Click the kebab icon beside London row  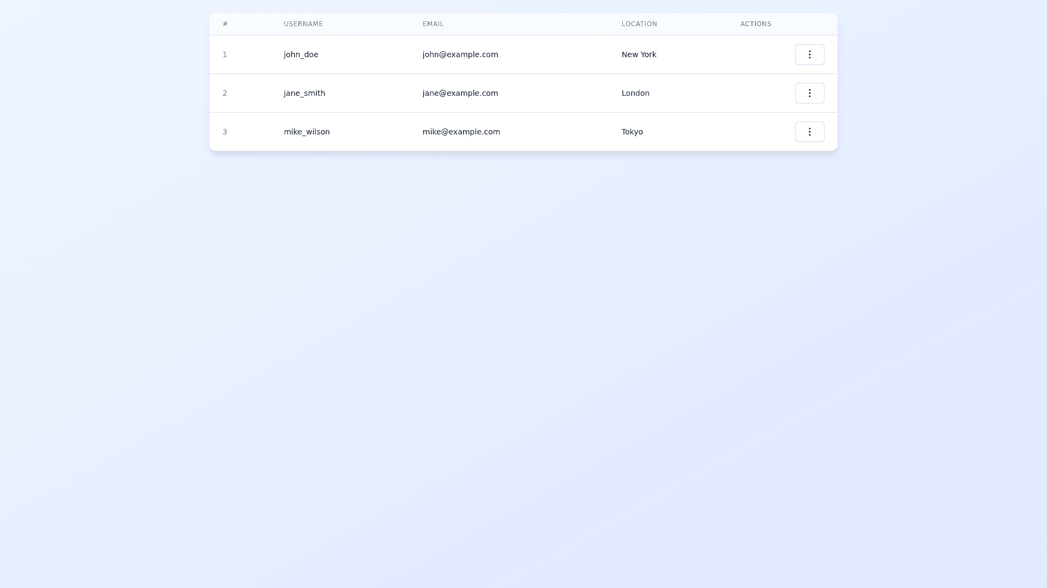click(809, 93)
